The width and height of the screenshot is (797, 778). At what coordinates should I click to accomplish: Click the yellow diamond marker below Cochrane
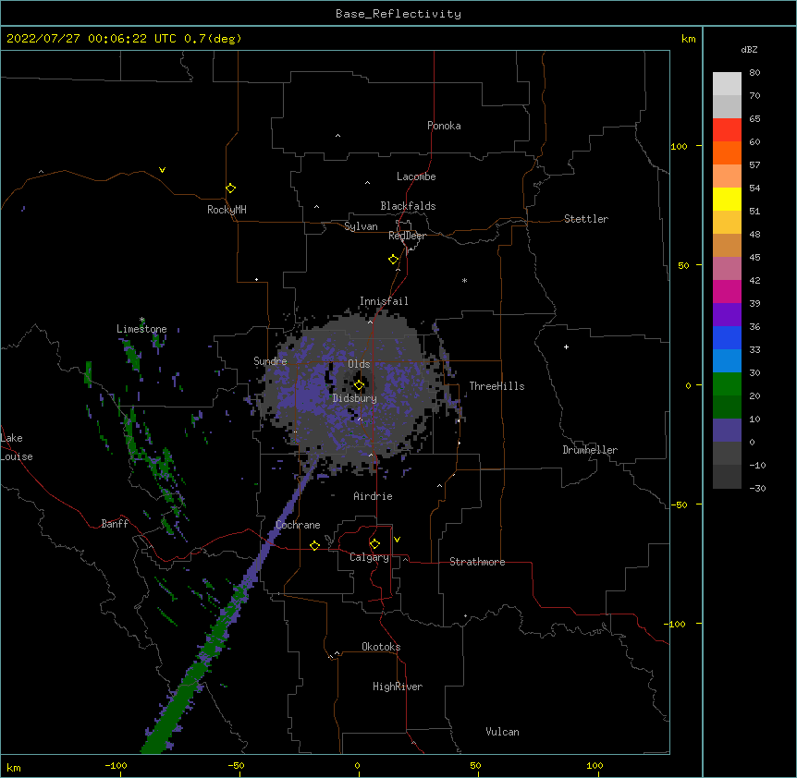(x=314, y=545)
